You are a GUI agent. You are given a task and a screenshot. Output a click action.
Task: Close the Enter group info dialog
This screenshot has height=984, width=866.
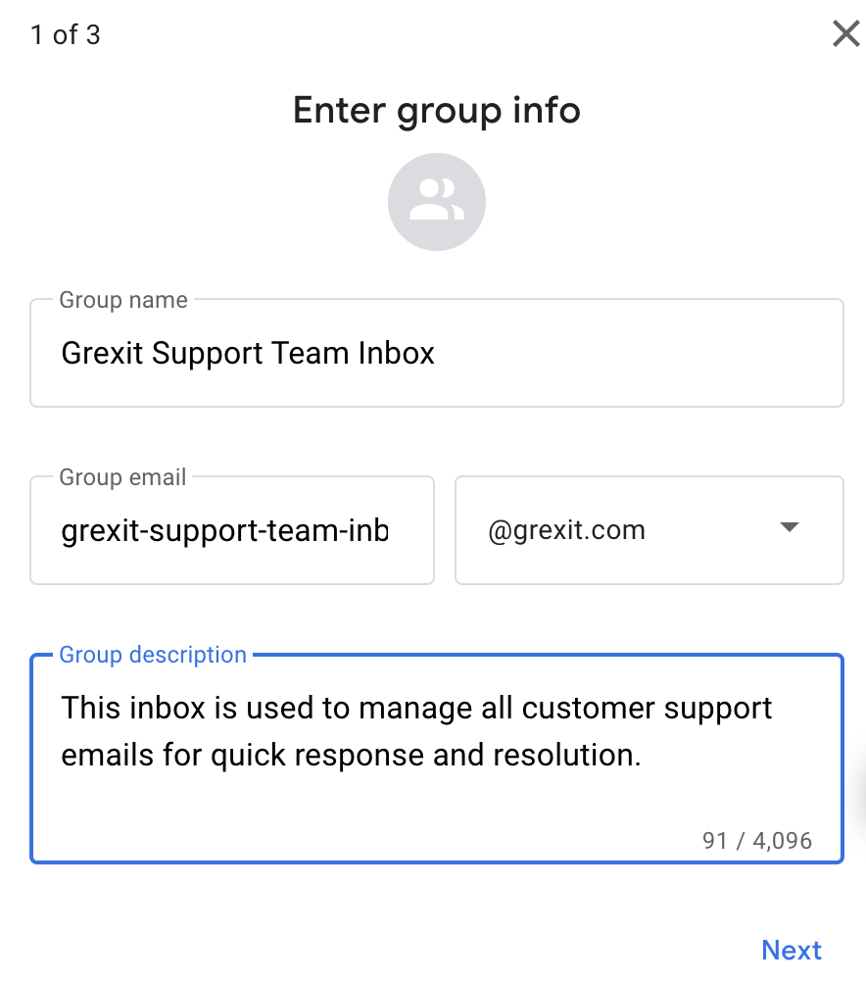tap(845, 33)
